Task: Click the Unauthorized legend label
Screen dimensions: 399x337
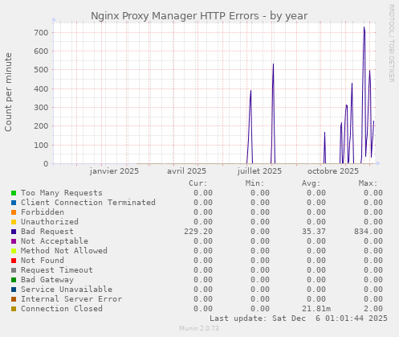Action: point(50,222)
